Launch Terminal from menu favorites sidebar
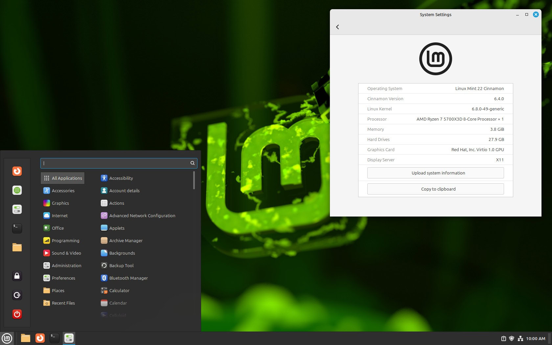The image size is (552, 345). pos(17,228)
